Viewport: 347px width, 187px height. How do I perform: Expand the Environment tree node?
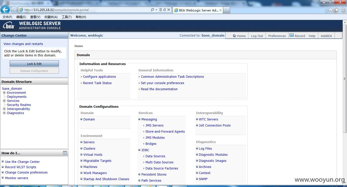click(4, 93)
